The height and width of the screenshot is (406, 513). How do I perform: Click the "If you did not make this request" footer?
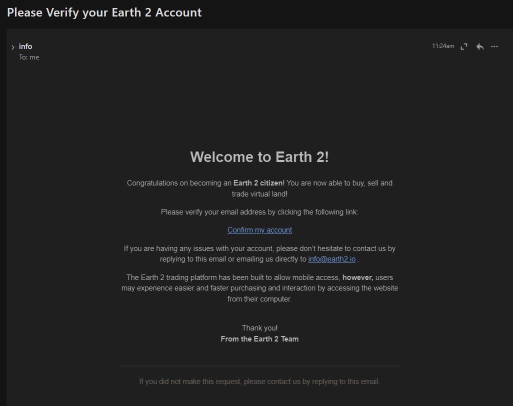(259, 381)
